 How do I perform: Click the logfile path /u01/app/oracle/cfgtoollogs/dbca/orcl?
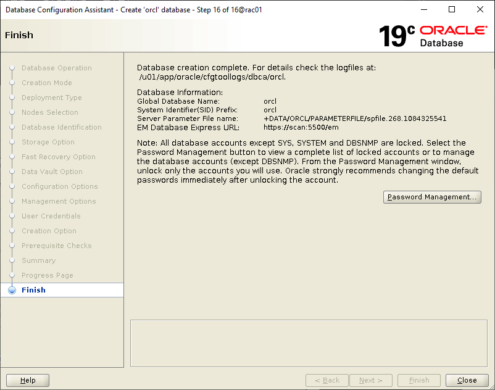pyautogui.click(x=212, y=77)
